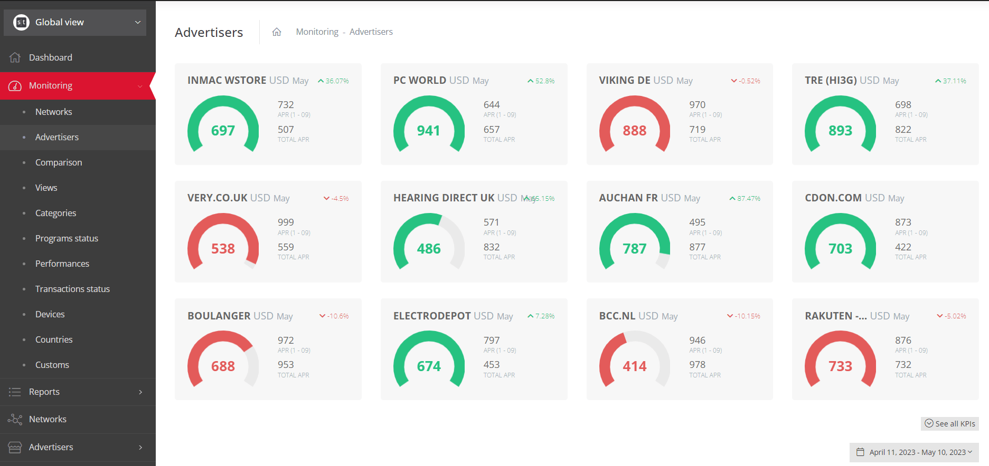Click the CDON.COM gauge showing 703
Image resolution: width=989 pixels, height=466 pixels.
click(x=840, y=242)
